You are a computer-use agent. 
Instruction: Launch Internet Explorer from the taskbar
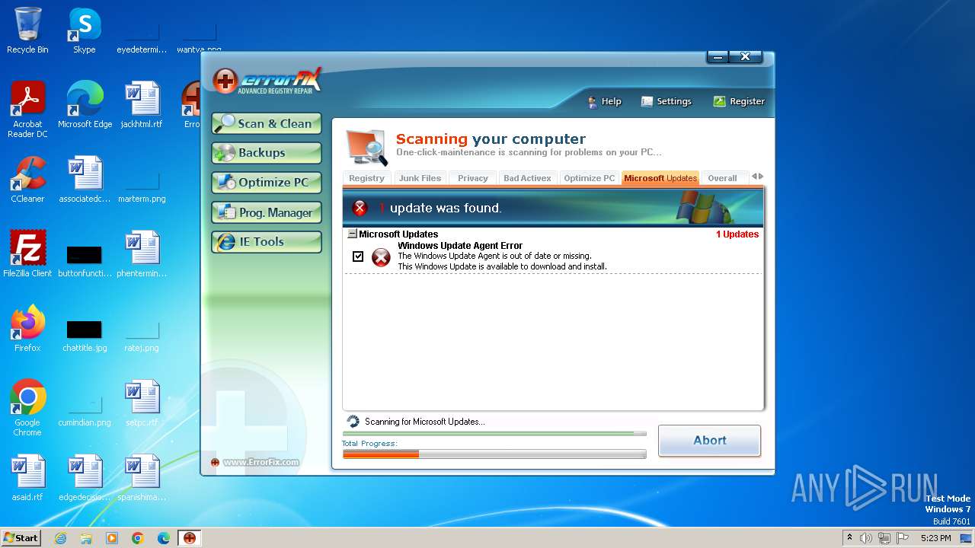tap(60, 538)
